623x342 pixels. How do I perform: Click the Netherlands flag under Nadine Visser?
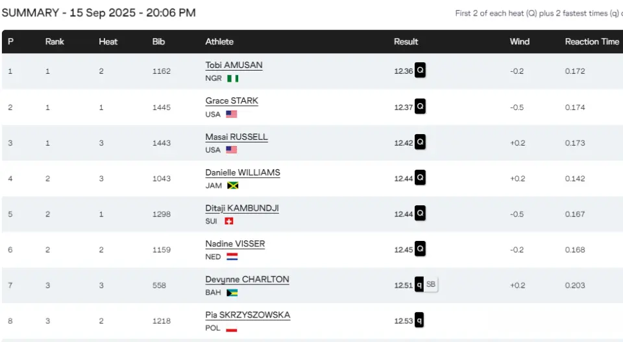coord(232,256)
